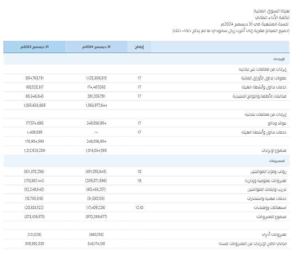The width and height of the screenshot is (302, 253).
Task: Click value 261,203,791
Action: (x=96, y=96)
